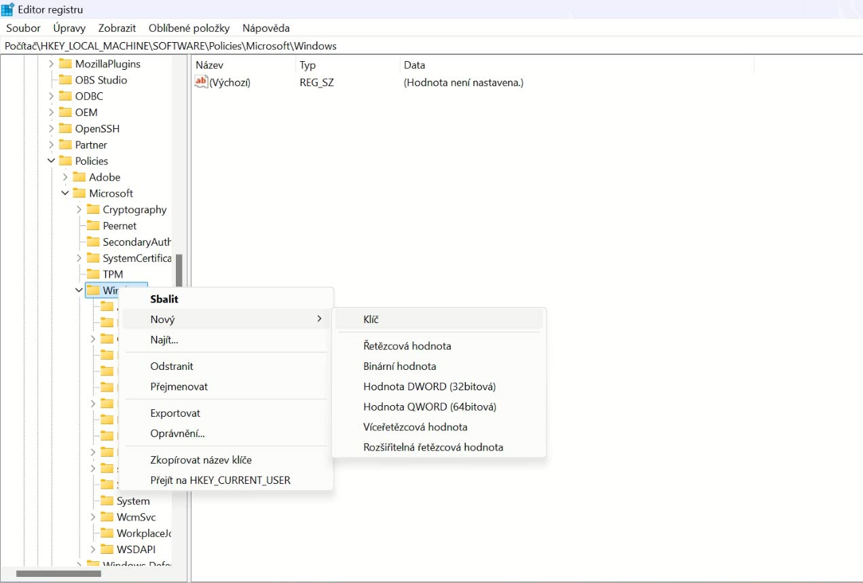The width and height of the screenshot is (863, 583).
Task: Select Hodnota DWORD (32bitová) option
Action: 429,387
